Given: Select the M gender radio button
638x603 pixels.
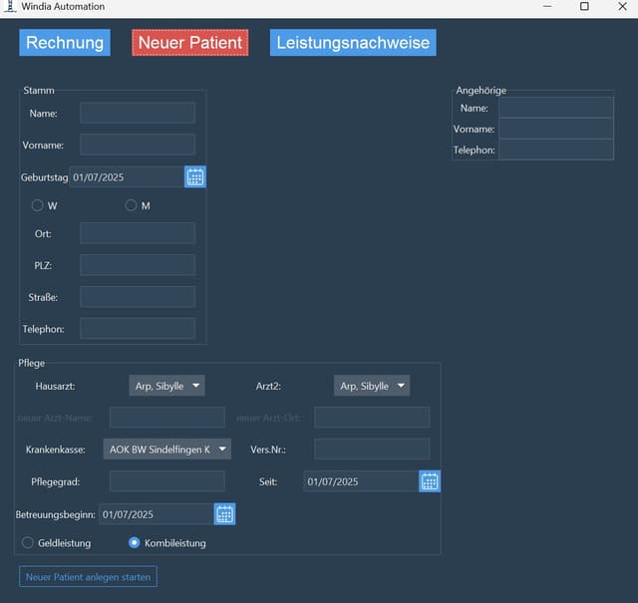Looking at the screenshot, I should 131,205.
